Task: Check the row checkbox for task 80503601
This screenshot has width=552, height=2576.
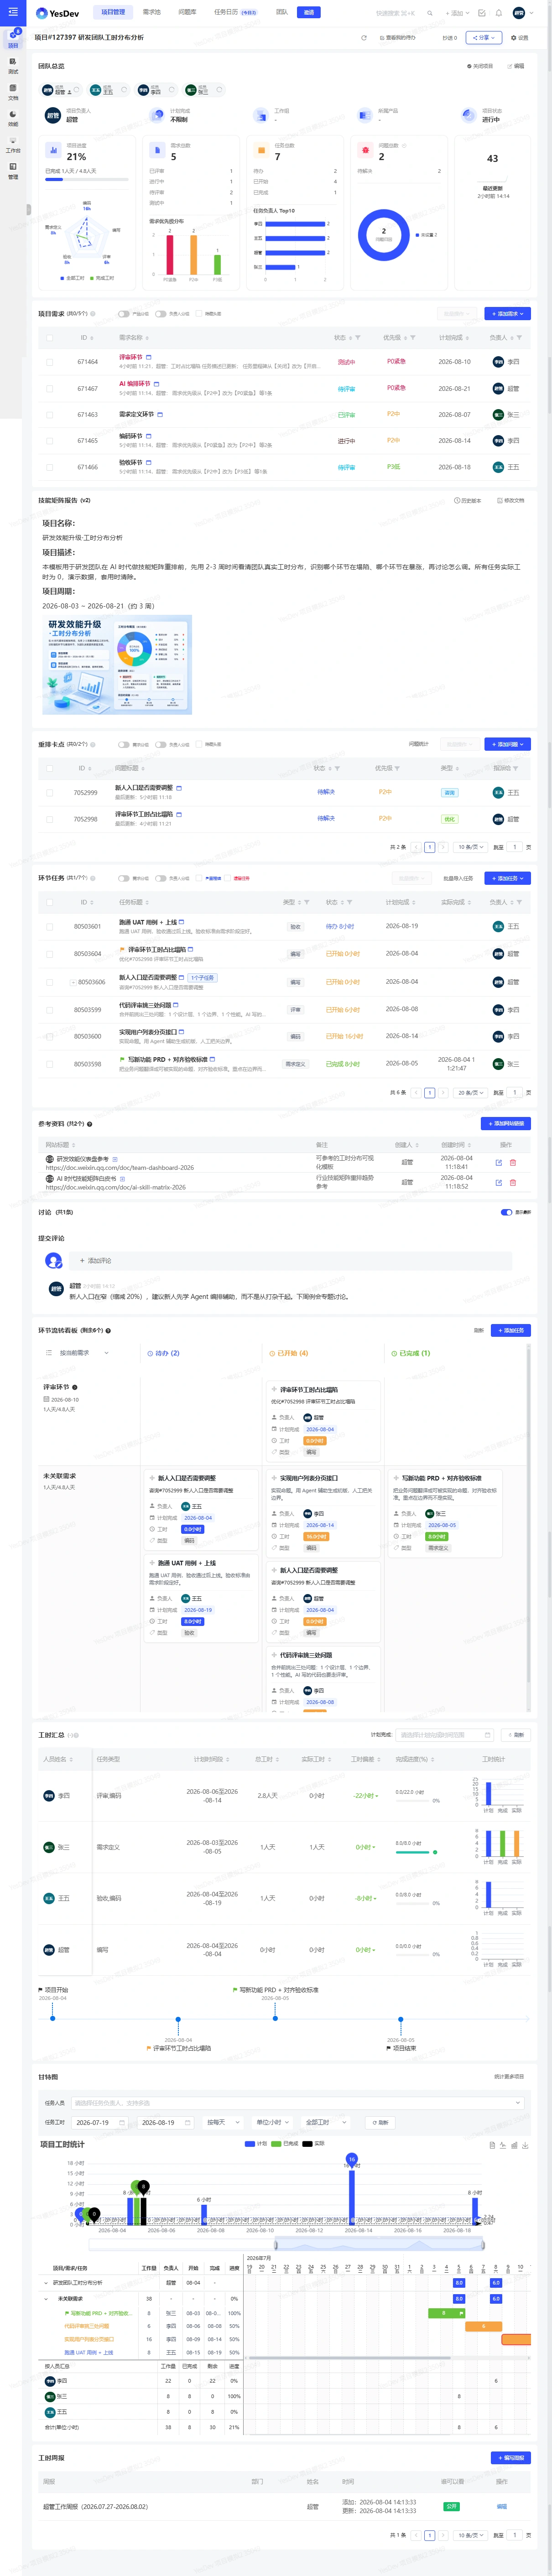Action: pos(50,927)
